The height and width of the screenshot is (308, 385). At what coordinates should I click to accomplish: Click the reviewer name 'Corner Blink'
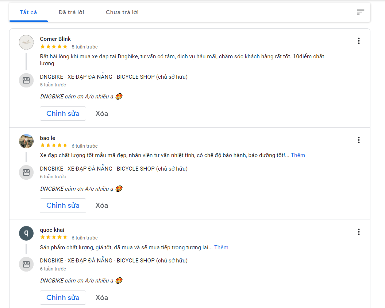(55, 39)
